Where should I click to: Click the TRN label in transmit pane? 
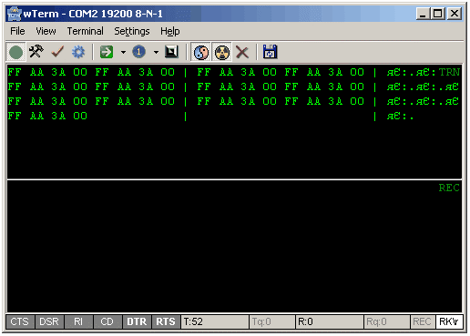point(449,72)
